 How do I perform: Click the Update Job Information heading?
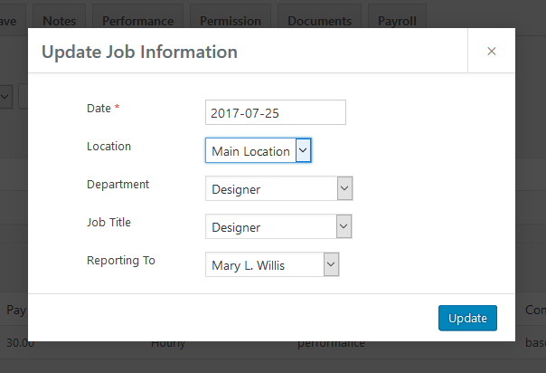point(139,52)
